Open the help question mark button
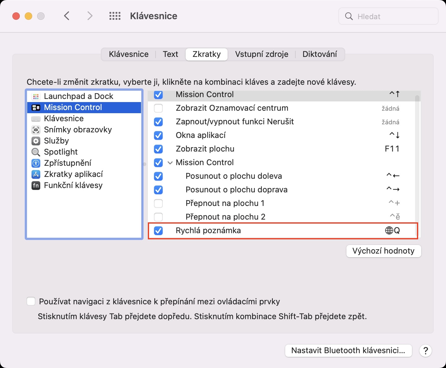446x368 pixels. [x=426, y=351]
